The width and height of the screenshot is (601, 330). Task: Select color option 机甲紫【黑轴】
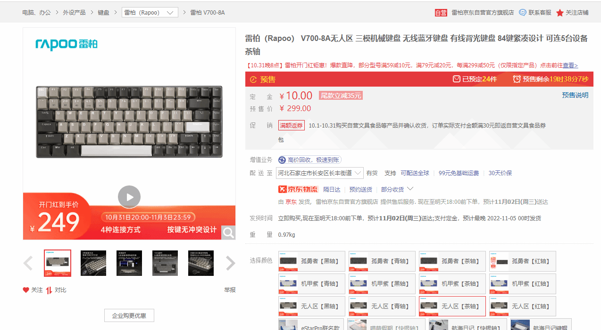pyautogui.click(x=382, y=283)
